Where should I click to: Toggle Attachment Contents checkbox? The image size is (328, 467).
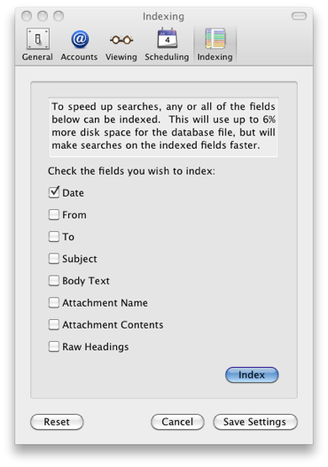(54, 325)
